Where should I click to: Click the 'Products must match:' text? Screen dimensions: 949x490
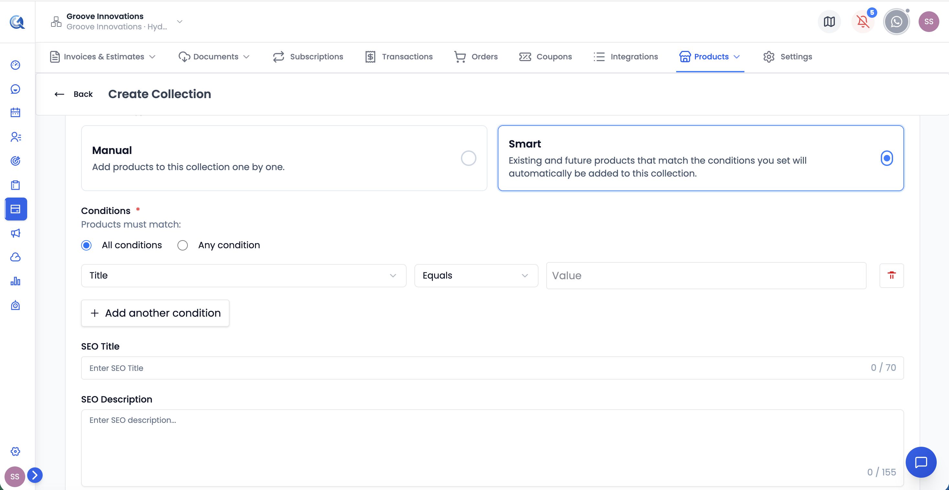tap(131, 224)
